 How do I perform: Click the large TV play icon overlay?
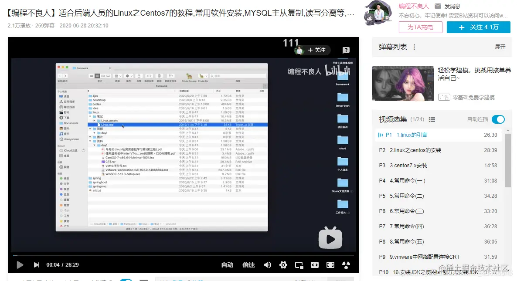[x=330, y=238]
